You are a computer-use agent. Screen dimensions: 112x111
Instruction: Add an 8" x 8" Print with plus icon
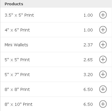pos(103,89)
